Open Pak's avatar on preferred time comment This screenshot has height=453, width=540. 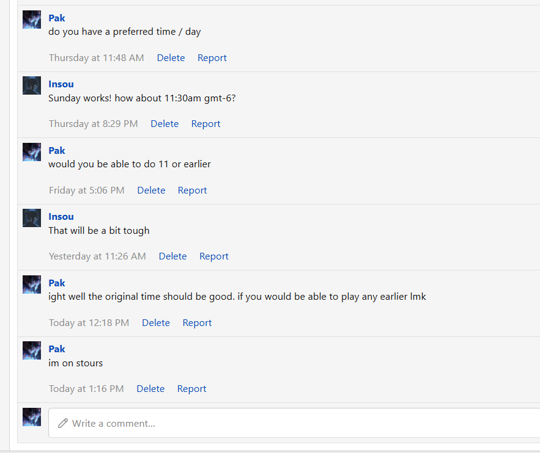[32, 20]
